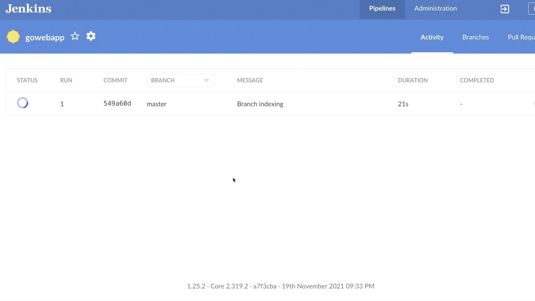Click the version footer text
This screenshot has height=301, width=535.
coord(280,286)
